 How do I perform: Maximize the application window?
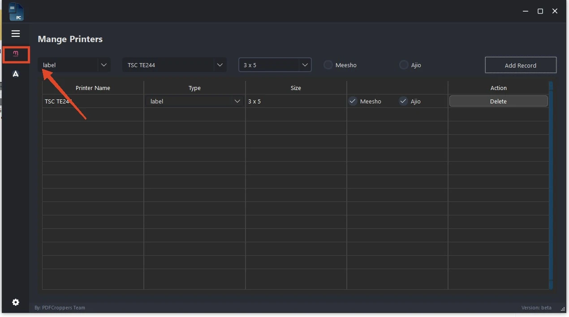pyautogui.click(x=540, y=11)
